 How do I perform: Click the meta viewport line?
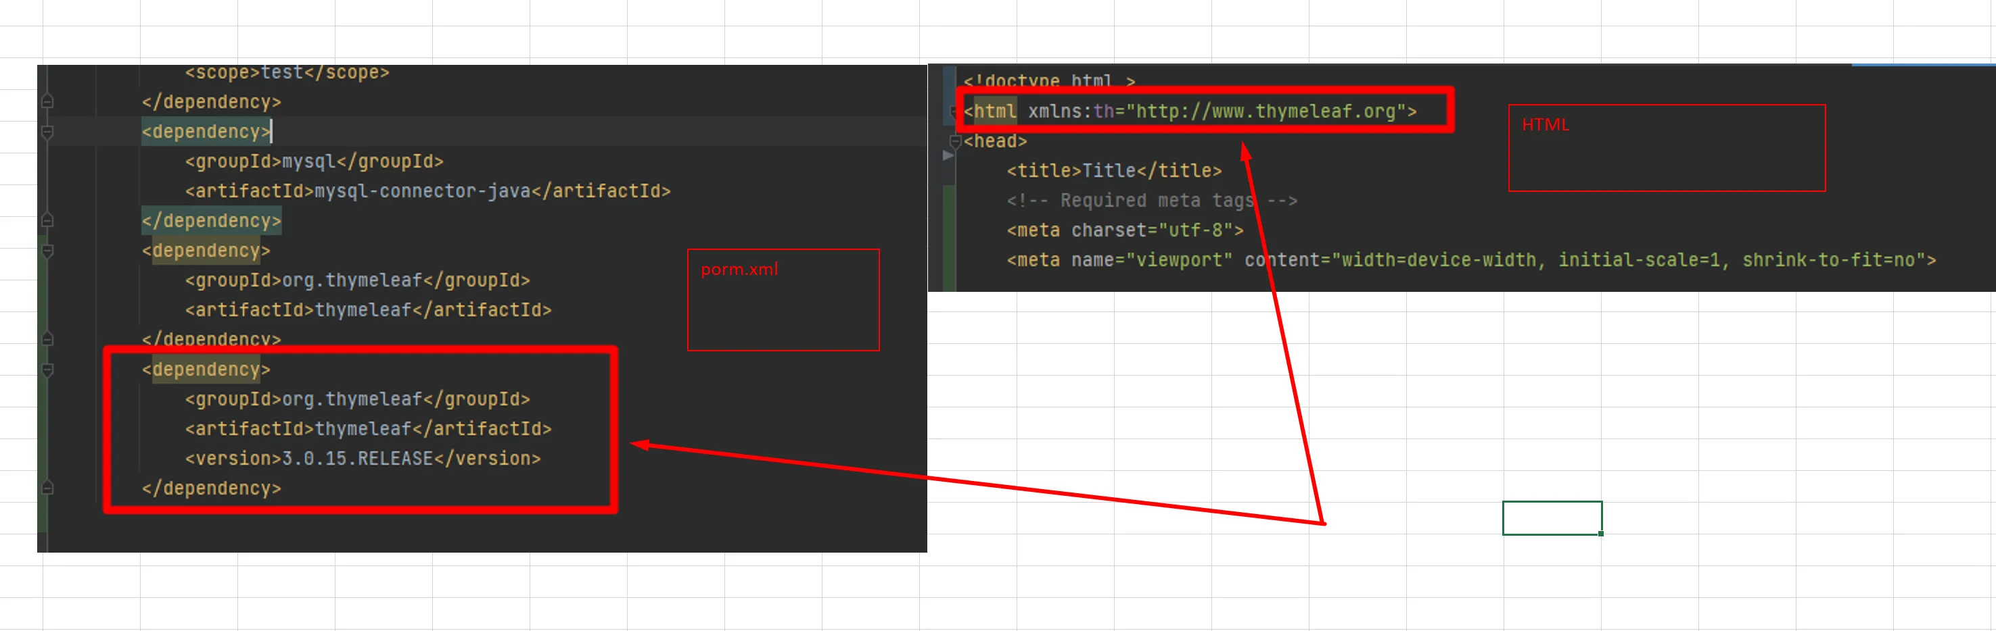coord(1471,260)
